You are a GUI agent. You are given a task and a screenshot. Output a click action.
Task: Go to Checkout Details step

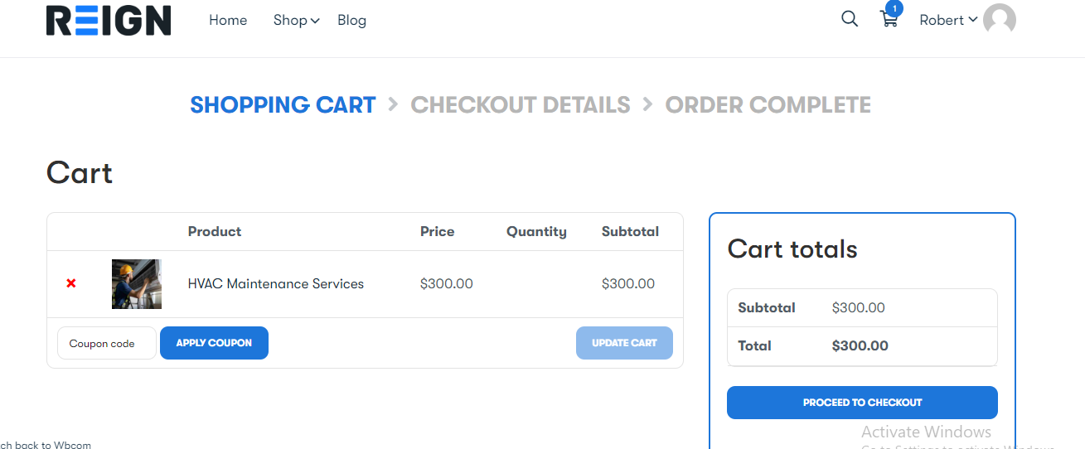tap(521, 105)
